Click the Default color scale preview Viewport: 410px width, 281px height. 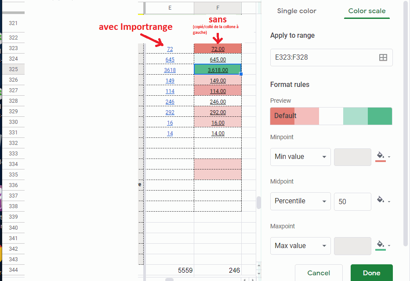click(x=331, y=116)
